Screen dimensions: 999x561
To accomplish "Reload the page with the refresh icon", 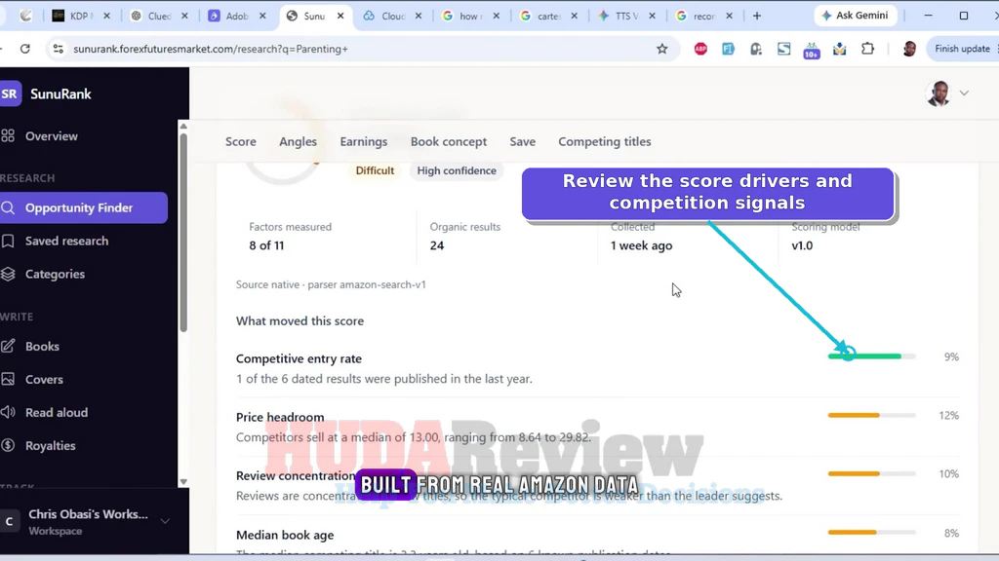I will (x=24, y=49).
